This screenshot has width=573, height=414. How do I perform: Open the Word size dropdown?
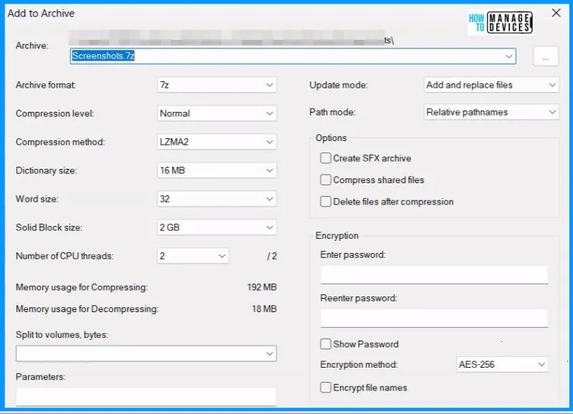pyautogui.click(x=217, y=199)
